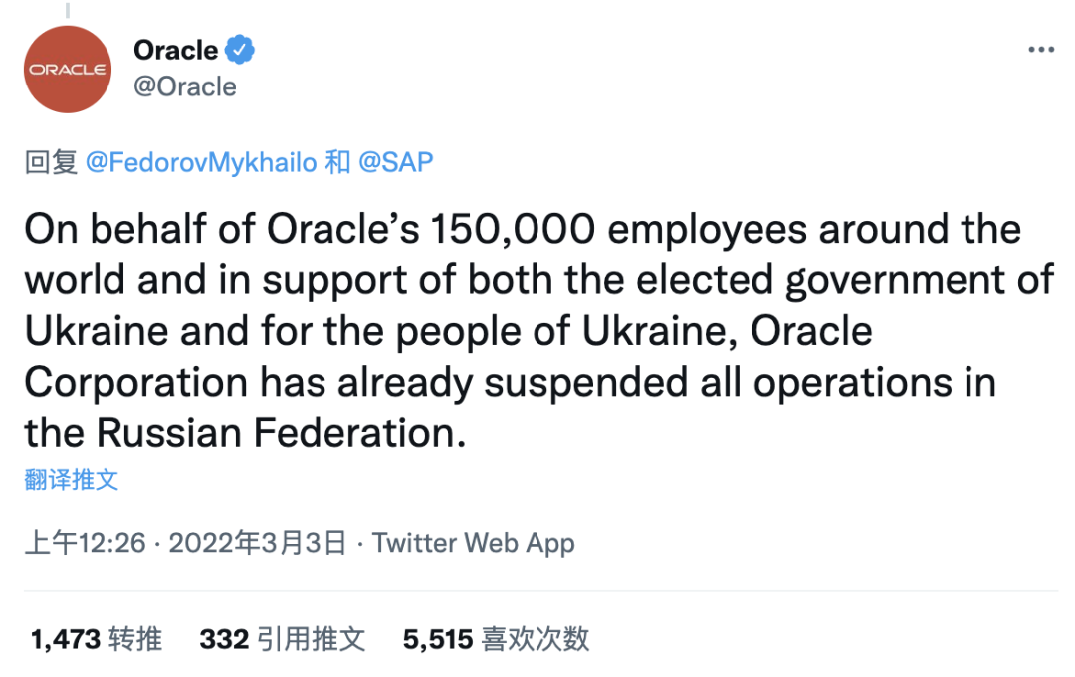1075x677 pixels.
Task: Click the word Corporation in the tweet
Action: 136,382
